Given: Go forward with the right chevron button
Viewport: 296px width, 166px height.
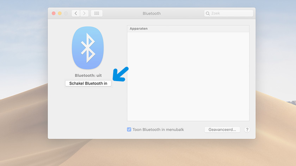Looking at the screenshot, I should [x=84, y=13].
